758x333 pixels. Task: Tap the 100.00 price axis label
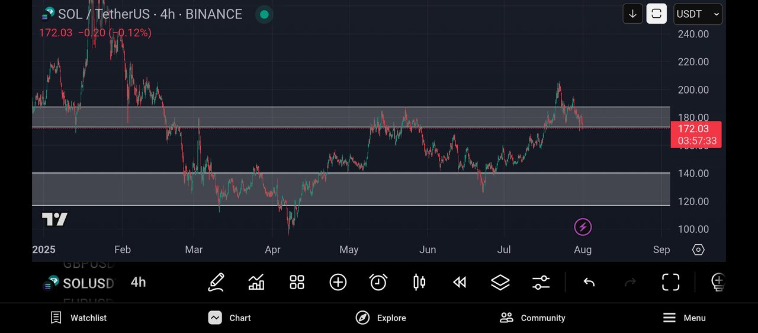point(693,229)
